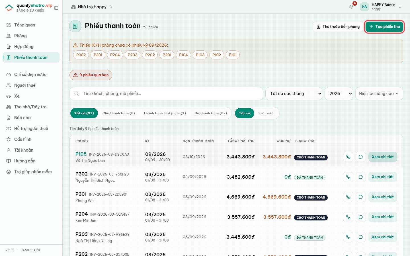
Task: Open Hỗ trợ người thuê in sidebar
Action: 31,129
